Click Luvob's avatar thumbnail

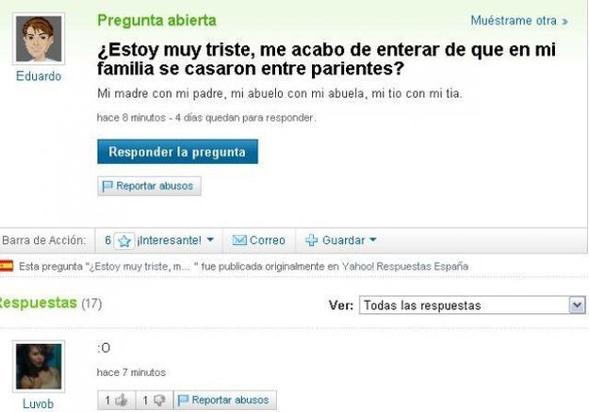click(39, 367)
